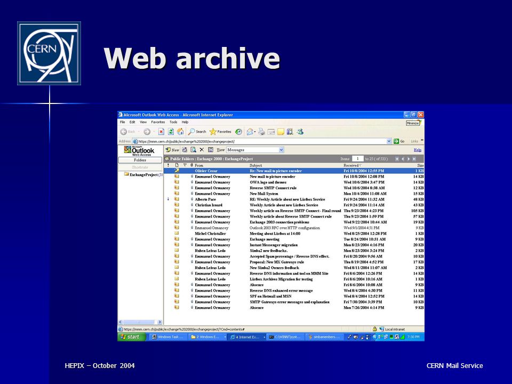The height and width of the screenshot is (384, 512).
Task: Switch to C:\WINNT\syst... taskbar item
Action: [x=285, y=337]
